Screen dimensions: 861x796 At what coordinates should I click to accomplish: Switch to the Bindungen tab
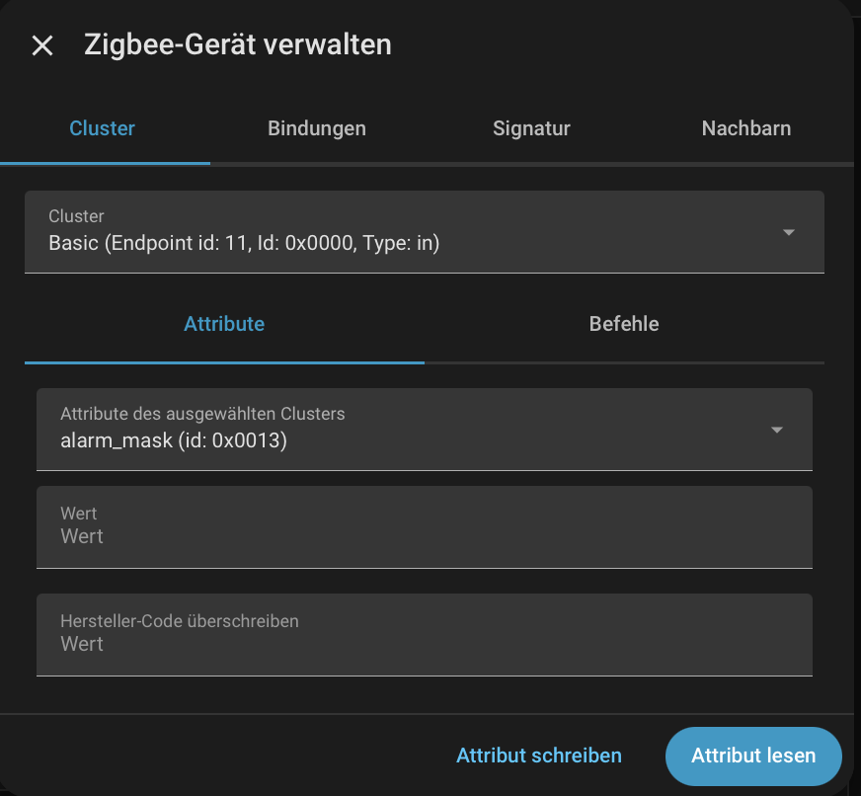pos(317,128)
